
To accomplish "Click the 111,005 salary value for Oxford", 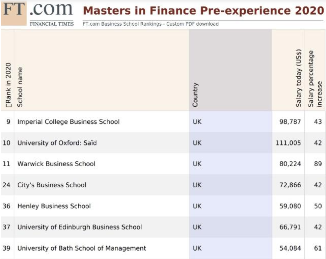I will [x=288, y=143].
